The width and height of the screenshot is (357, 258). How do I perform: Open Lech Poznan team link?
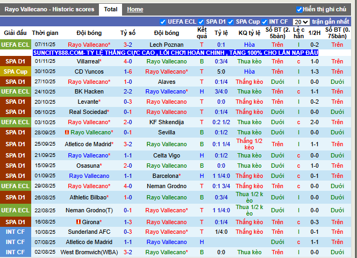pos(167,45)
